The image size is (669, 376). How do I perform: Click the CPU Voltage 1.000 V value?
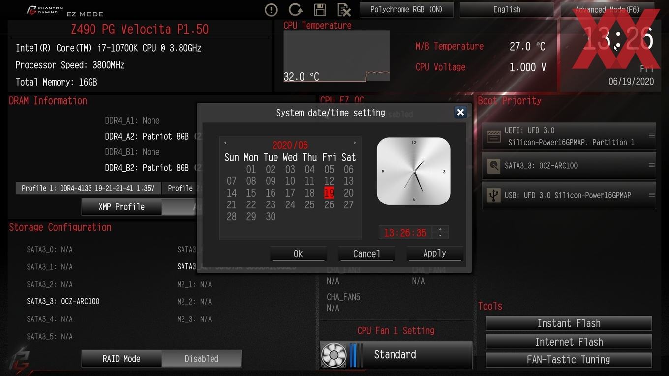click(x=527, y=67)
